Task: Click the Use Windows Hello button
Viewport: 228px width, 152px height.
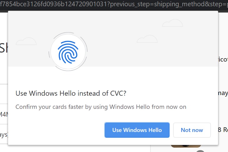Action: [137, 130]
